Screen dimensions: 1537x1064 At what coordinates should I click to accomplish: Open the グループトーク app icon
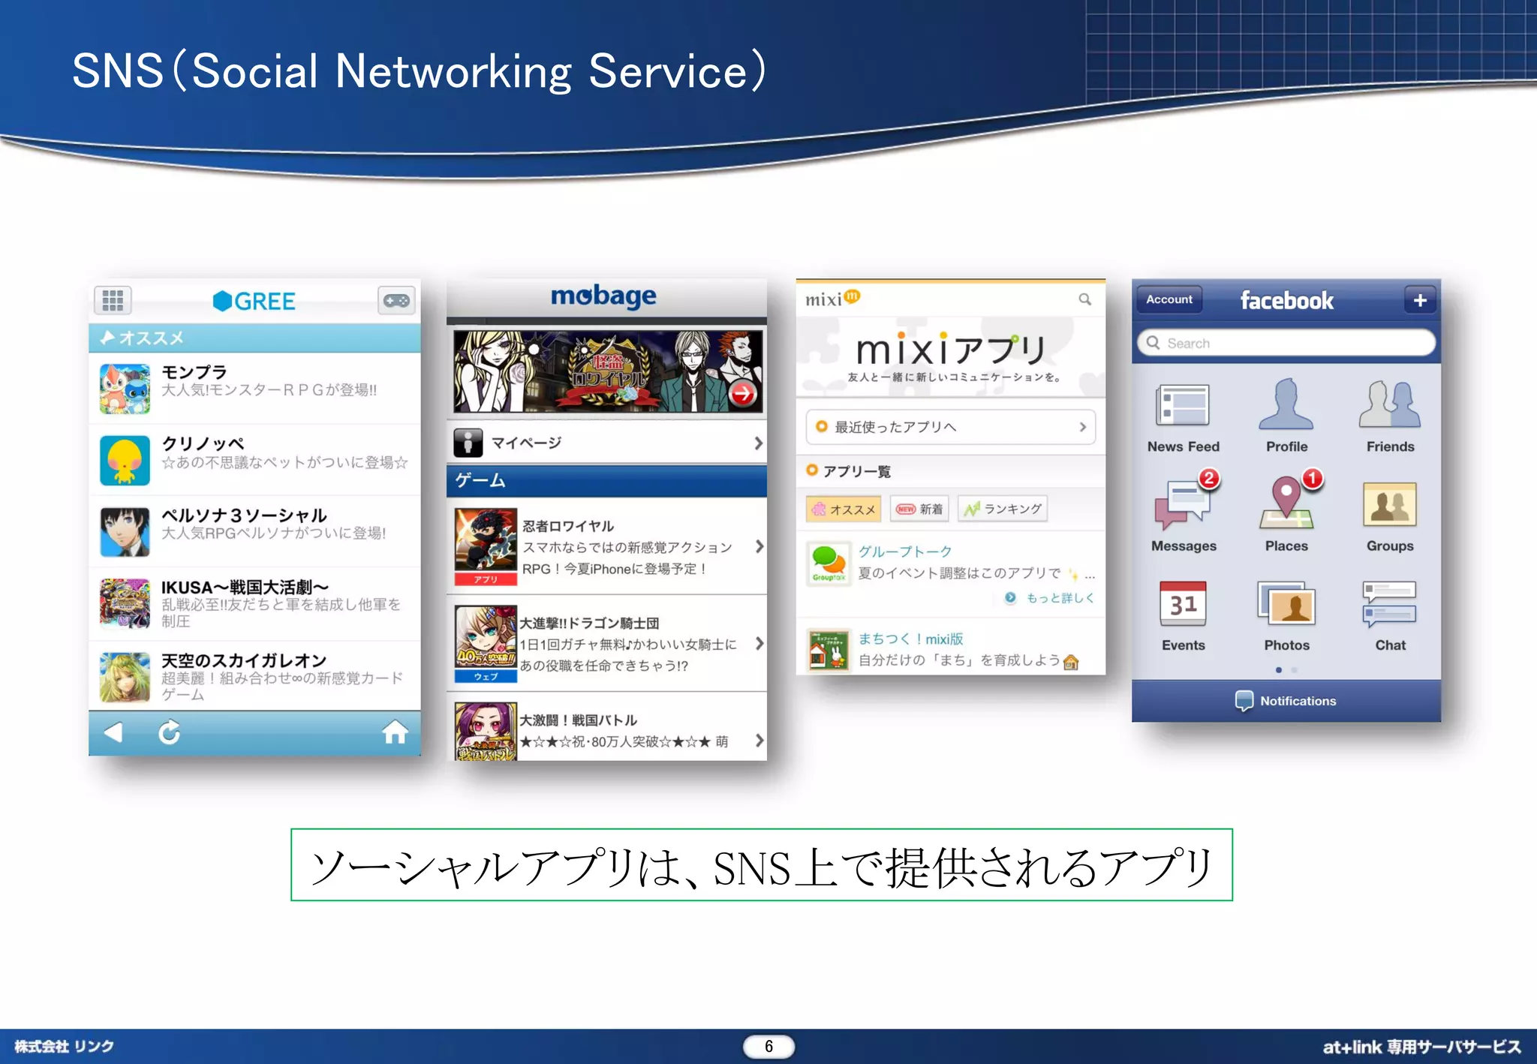829,564
